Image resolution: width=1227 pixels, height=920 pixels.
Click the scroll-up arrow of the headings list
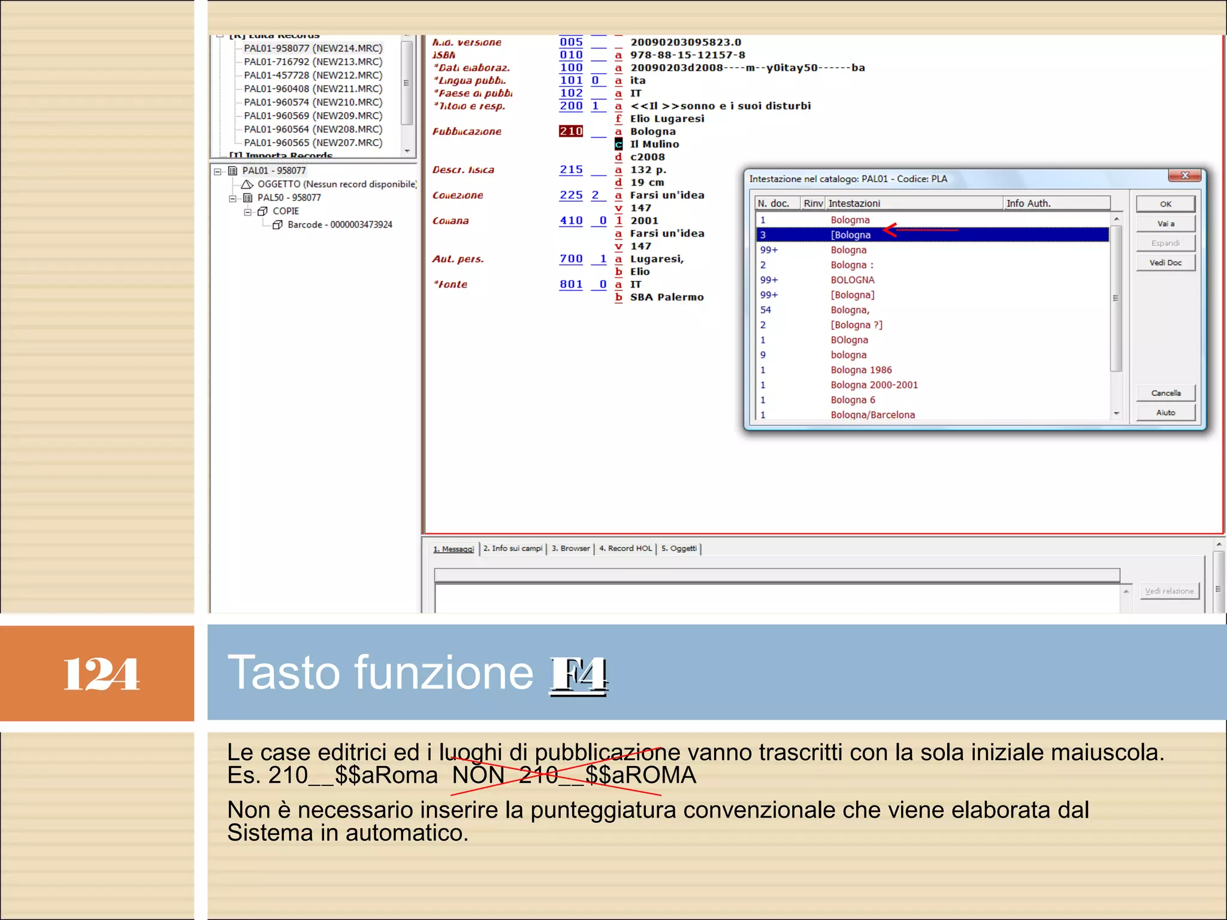tap(1116, 219)
